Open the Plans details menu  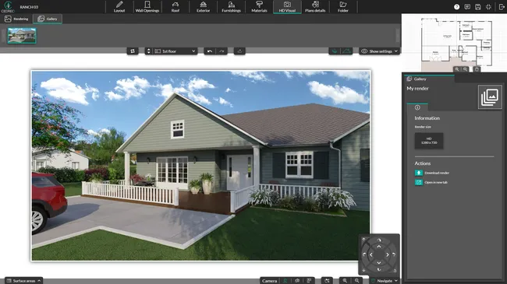tap(315, 7)
